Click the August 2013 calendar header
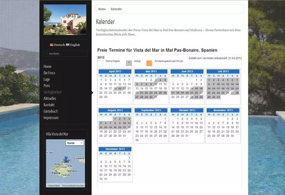The width and height of the screenshot is (285, 195). point(115,110)
